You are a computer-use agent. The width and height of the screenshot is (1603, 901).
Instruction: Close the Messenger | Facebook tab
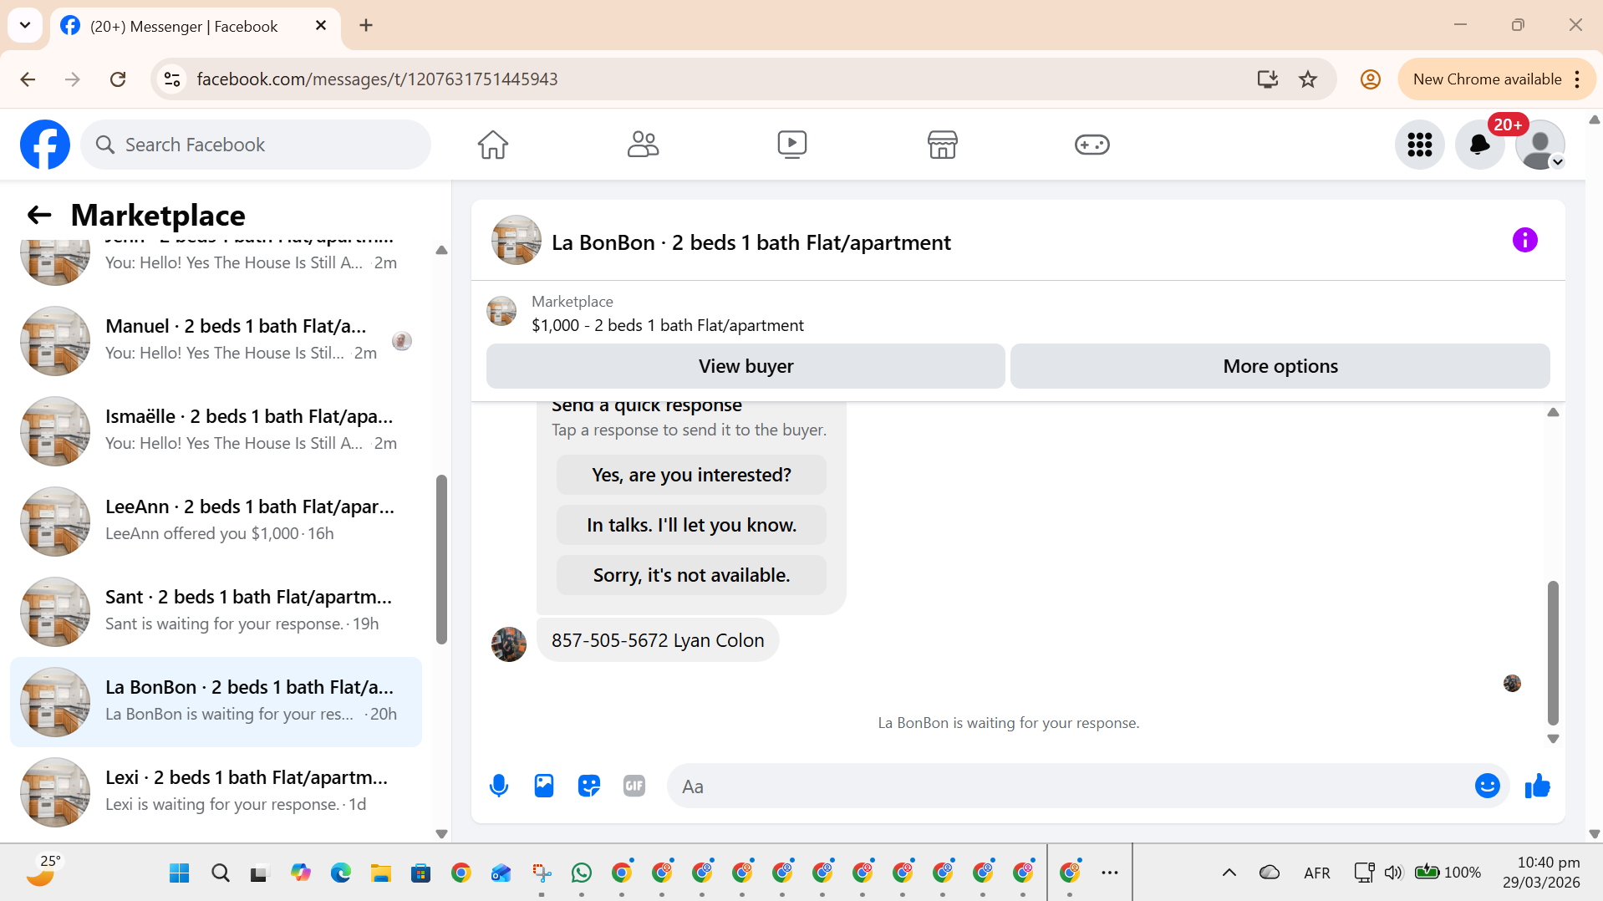320,26
